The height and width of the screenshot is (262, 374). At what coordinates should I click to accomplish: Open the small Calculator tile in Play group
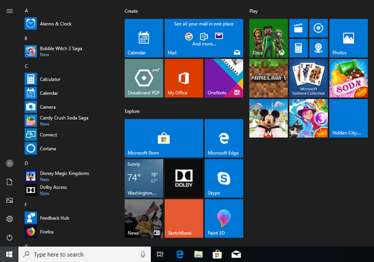299,48
